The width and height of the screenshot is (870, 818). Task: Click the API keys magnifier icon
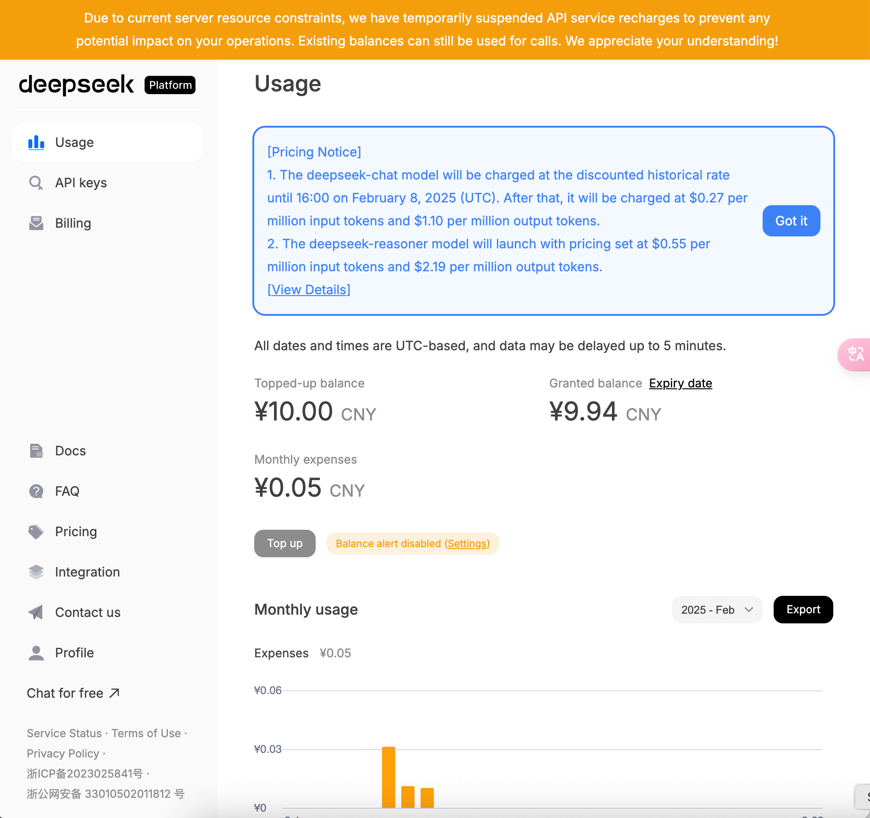[36, 183]
